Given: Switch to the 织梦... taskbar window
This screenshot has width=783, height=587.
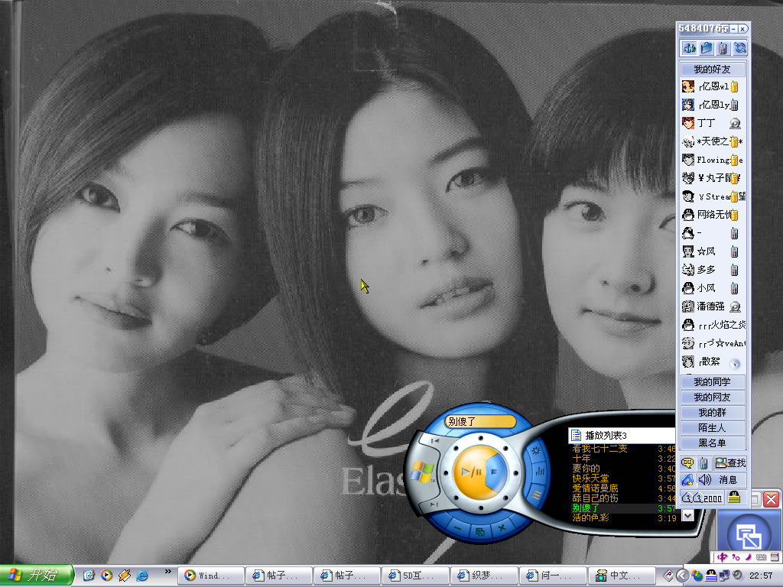Looking at the screenshot, I should tap(484, 576).
